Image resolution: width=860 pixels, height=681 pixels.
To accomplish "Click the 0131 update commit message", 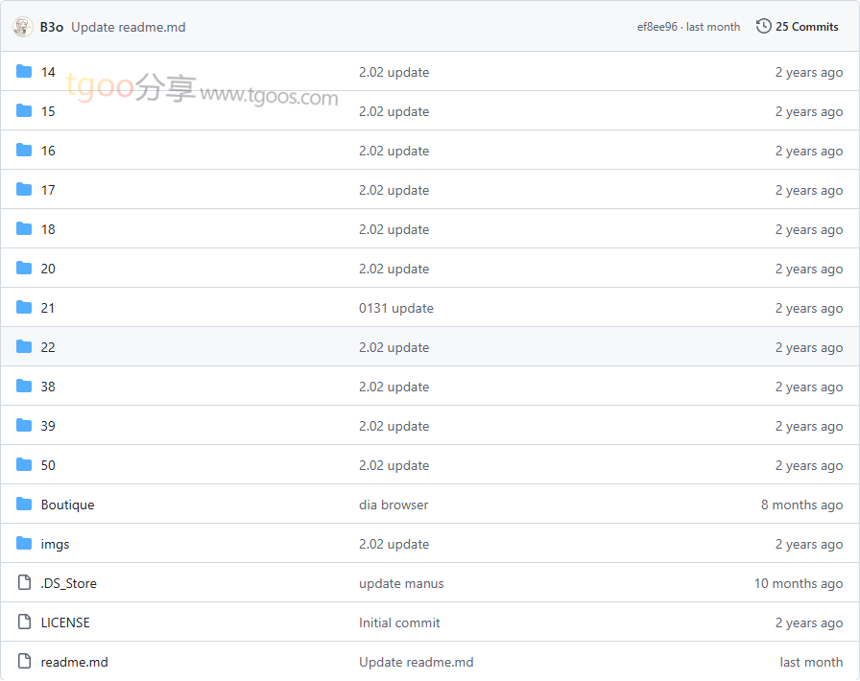I will tap(395, 308).
